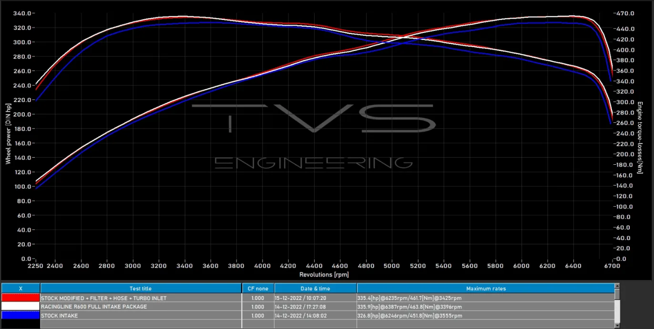Click the CF value 1.000 in RACINGLINE R600 row
Screen dimensions: 654x329
(257, 307)
